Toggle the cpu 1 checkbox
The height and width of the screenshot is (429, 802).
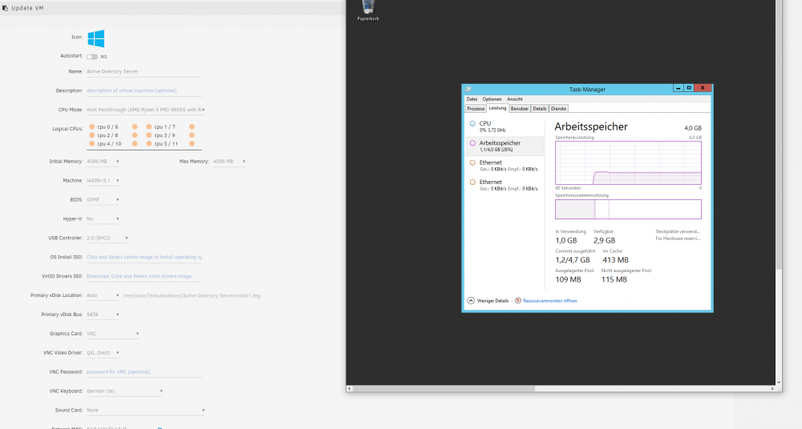click(149, 126)
